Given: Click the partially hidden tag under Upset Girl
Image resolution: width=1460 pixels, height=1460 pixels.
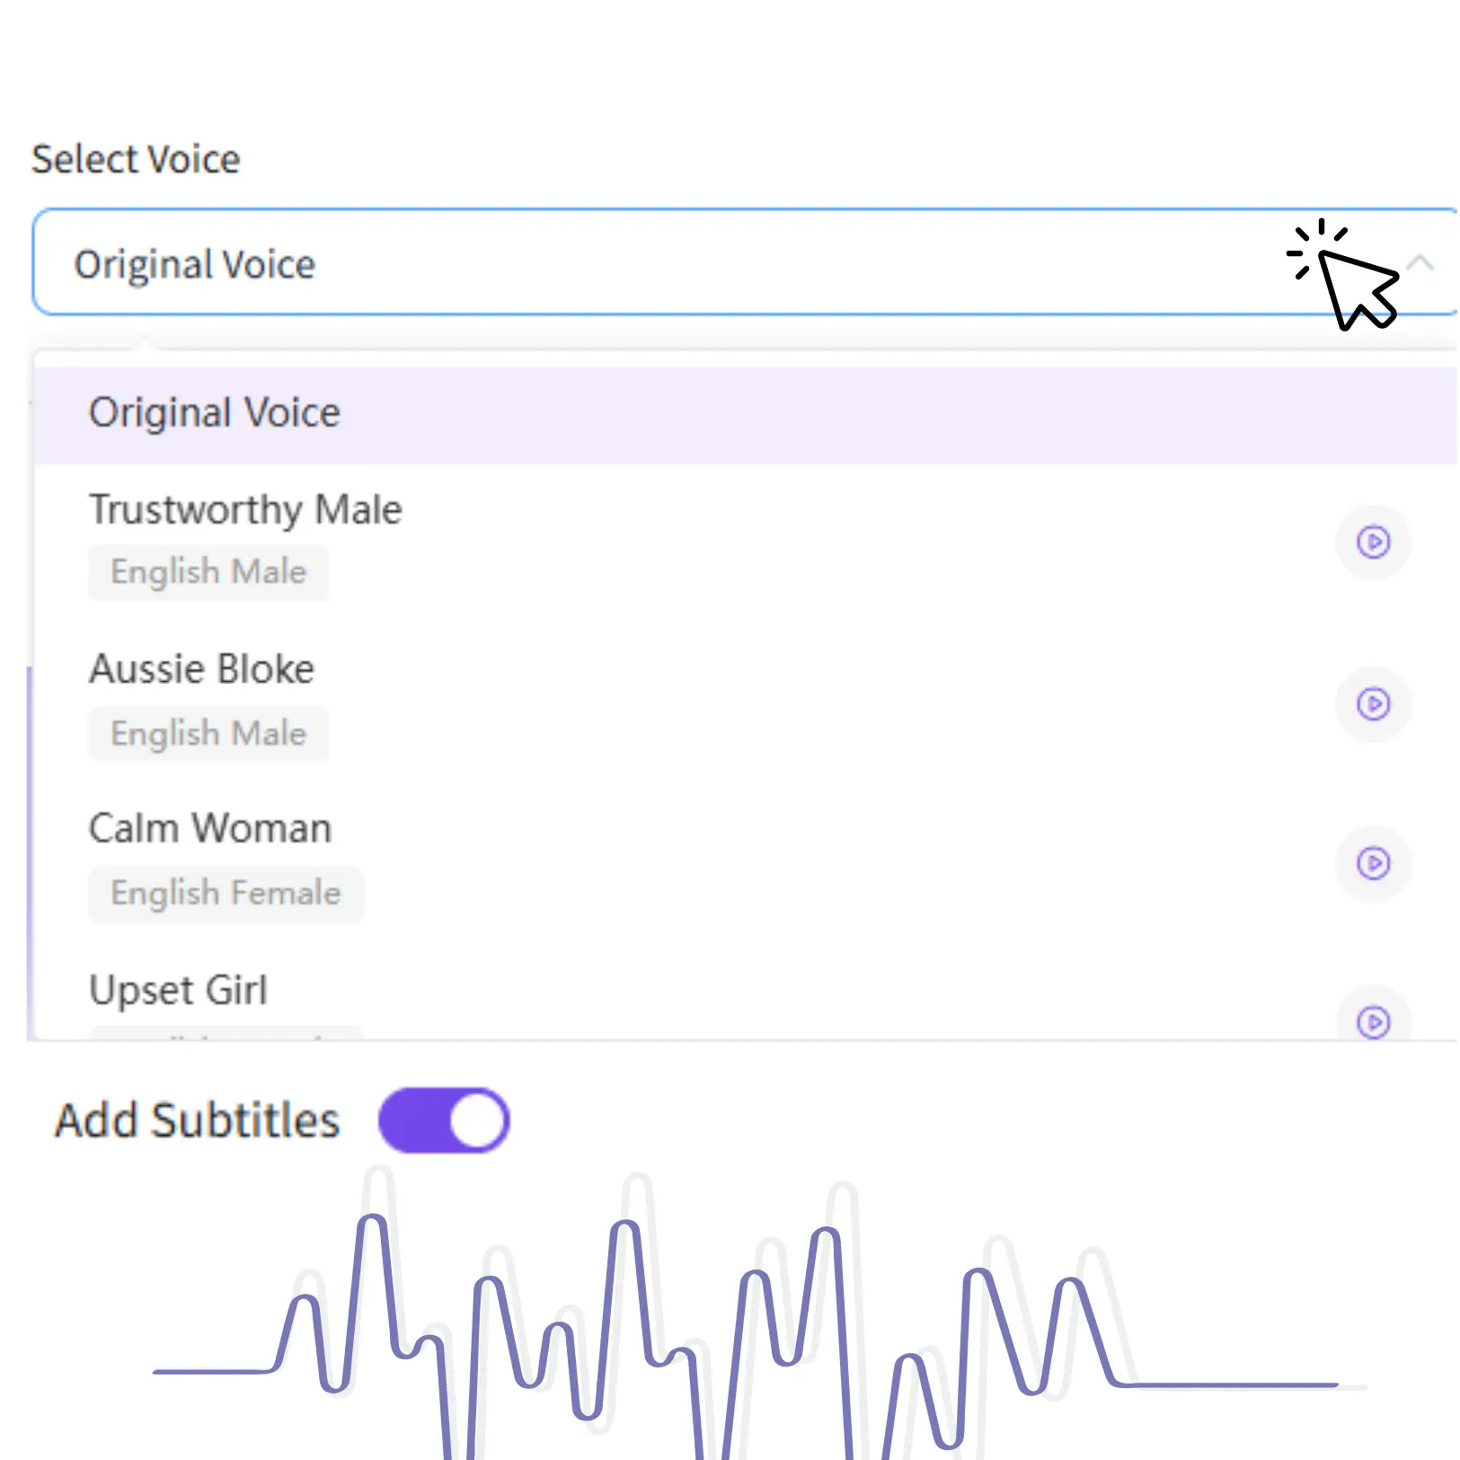Looking at the screenshot, I should [x=226, y=1034].
